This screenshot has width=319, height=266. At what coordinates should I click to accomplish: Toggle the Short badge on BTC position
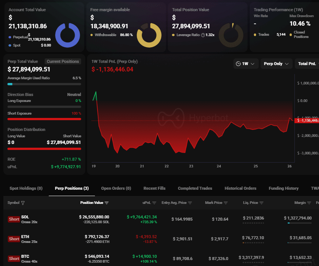click(14, 258)
